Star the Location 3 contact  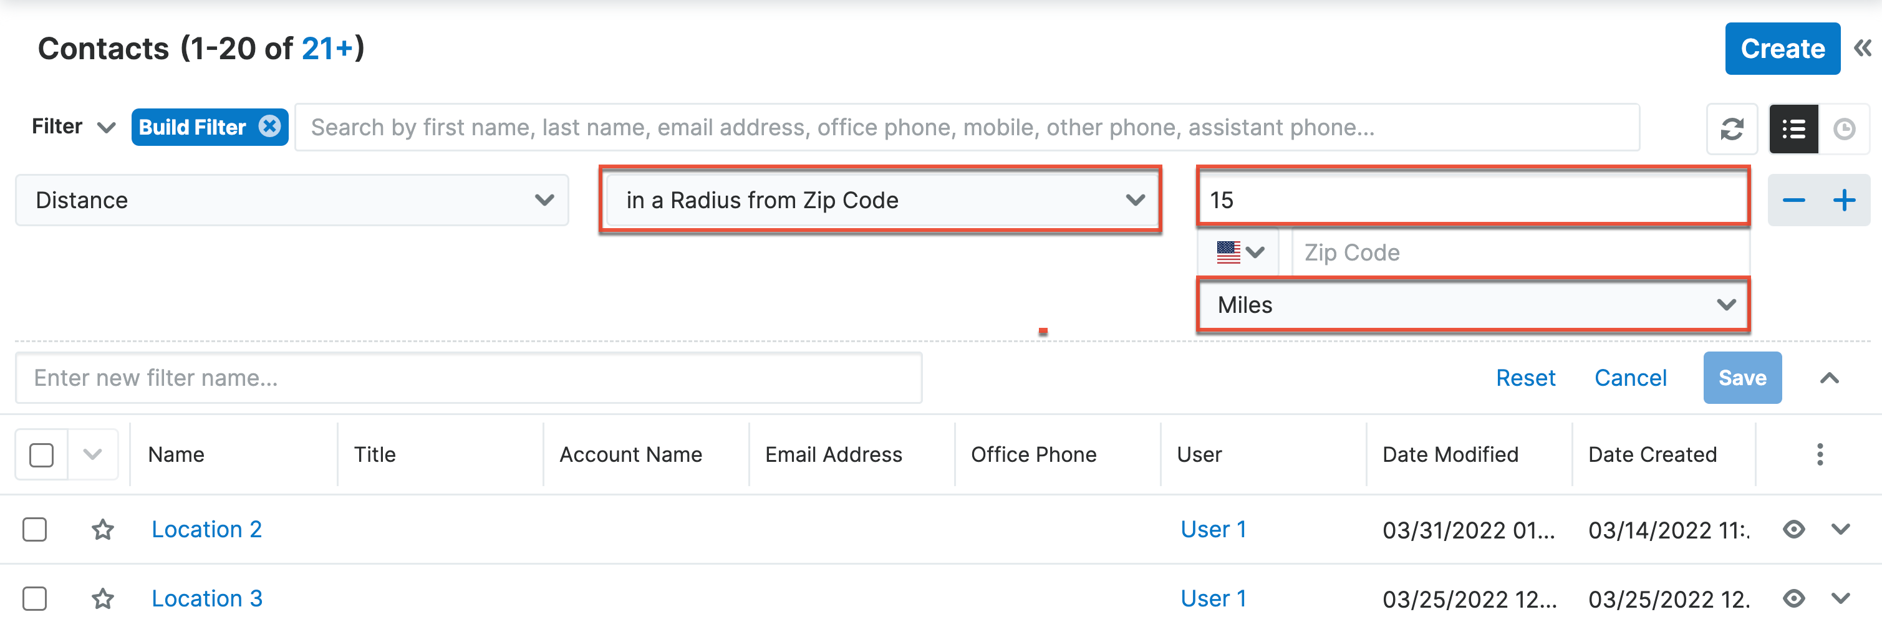click(103, 598)
